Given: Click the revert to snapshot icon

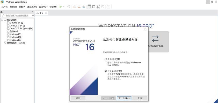Looking at the screenshot, I should [79, 7].
